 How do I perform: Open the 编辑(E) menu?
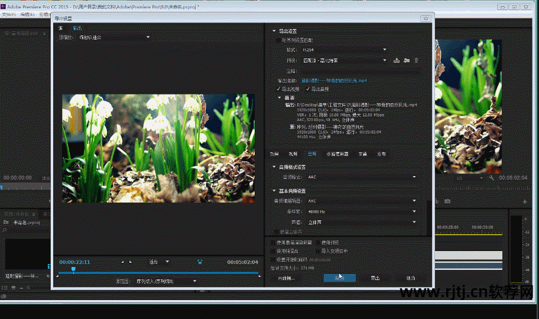(28, 14)
